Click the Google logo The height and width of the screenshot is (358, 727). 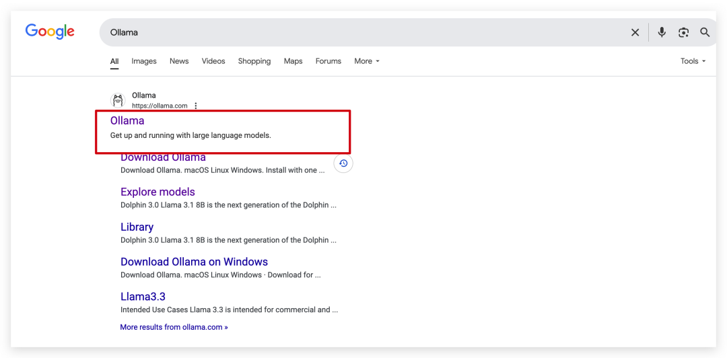point(50,32)
